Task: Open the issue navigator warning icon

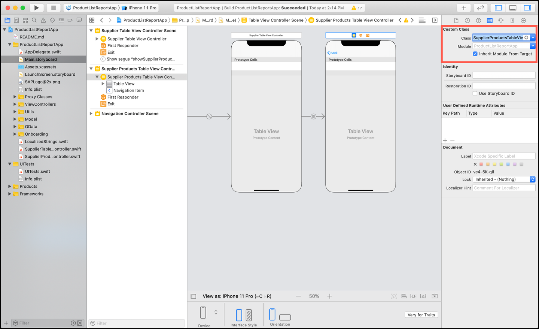Action: pos(43,20)
